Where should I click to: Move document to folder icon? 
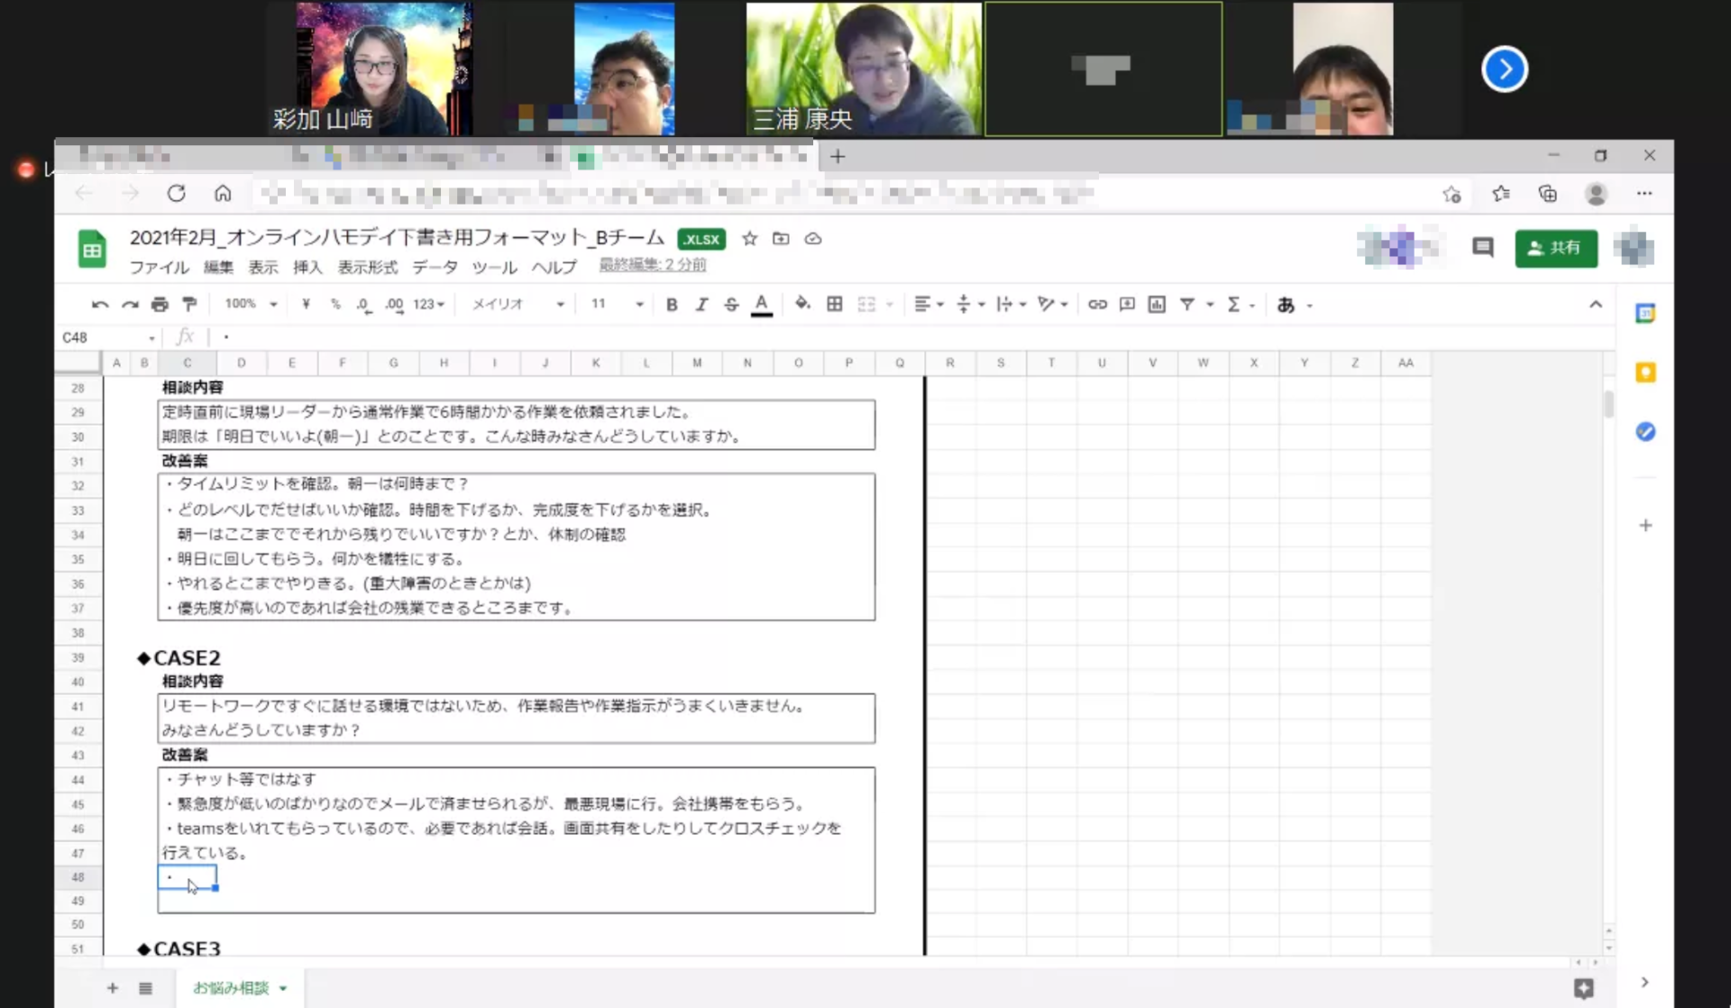781,239
